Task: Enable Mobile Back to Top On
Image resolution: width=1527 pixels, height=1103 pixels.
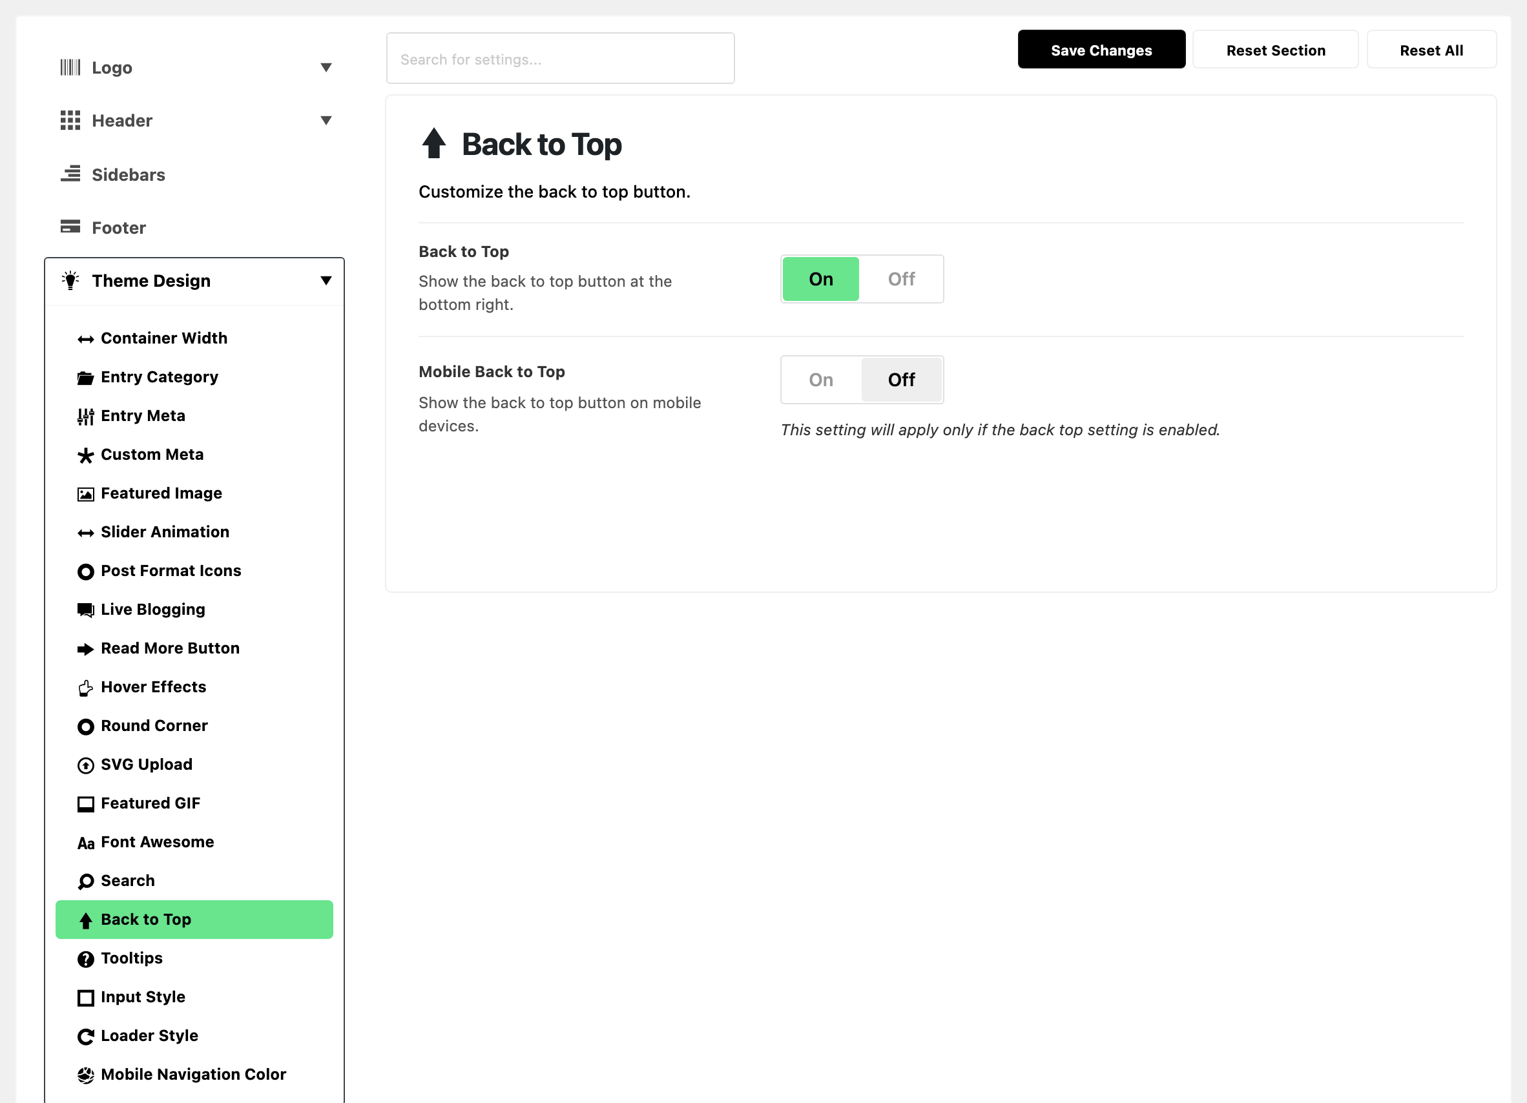Action: [x=821, y=380]
